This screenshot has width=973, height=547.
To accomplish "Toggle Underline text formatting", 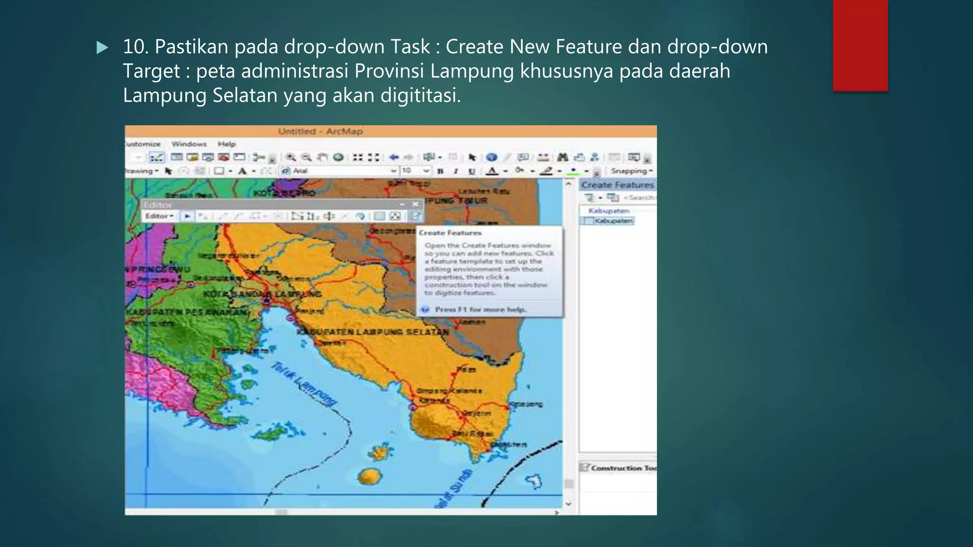I will pyautogui.click(x=472, y=171).
